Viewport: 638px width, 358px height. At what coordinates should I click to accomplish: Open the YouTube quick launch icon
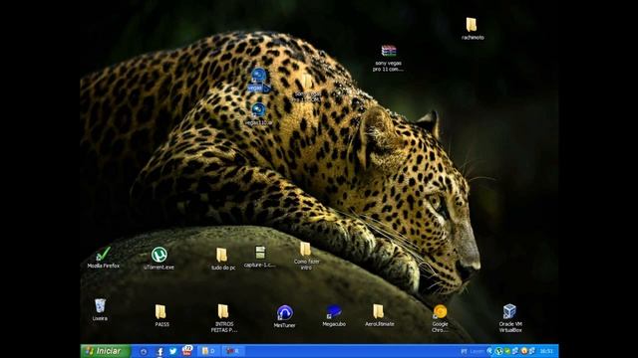pyautogui.click(x=187, y=351)
